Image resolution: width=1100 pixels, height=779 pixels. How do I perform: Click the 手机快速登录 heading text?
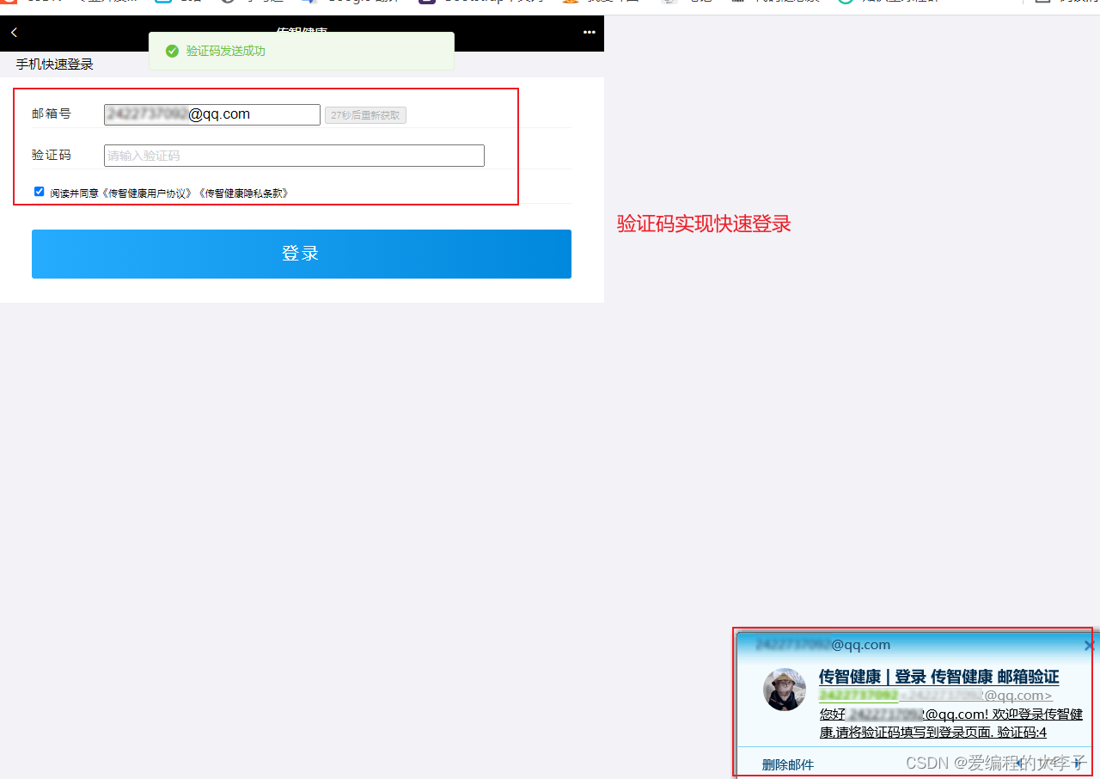click(x=54, y=64)
